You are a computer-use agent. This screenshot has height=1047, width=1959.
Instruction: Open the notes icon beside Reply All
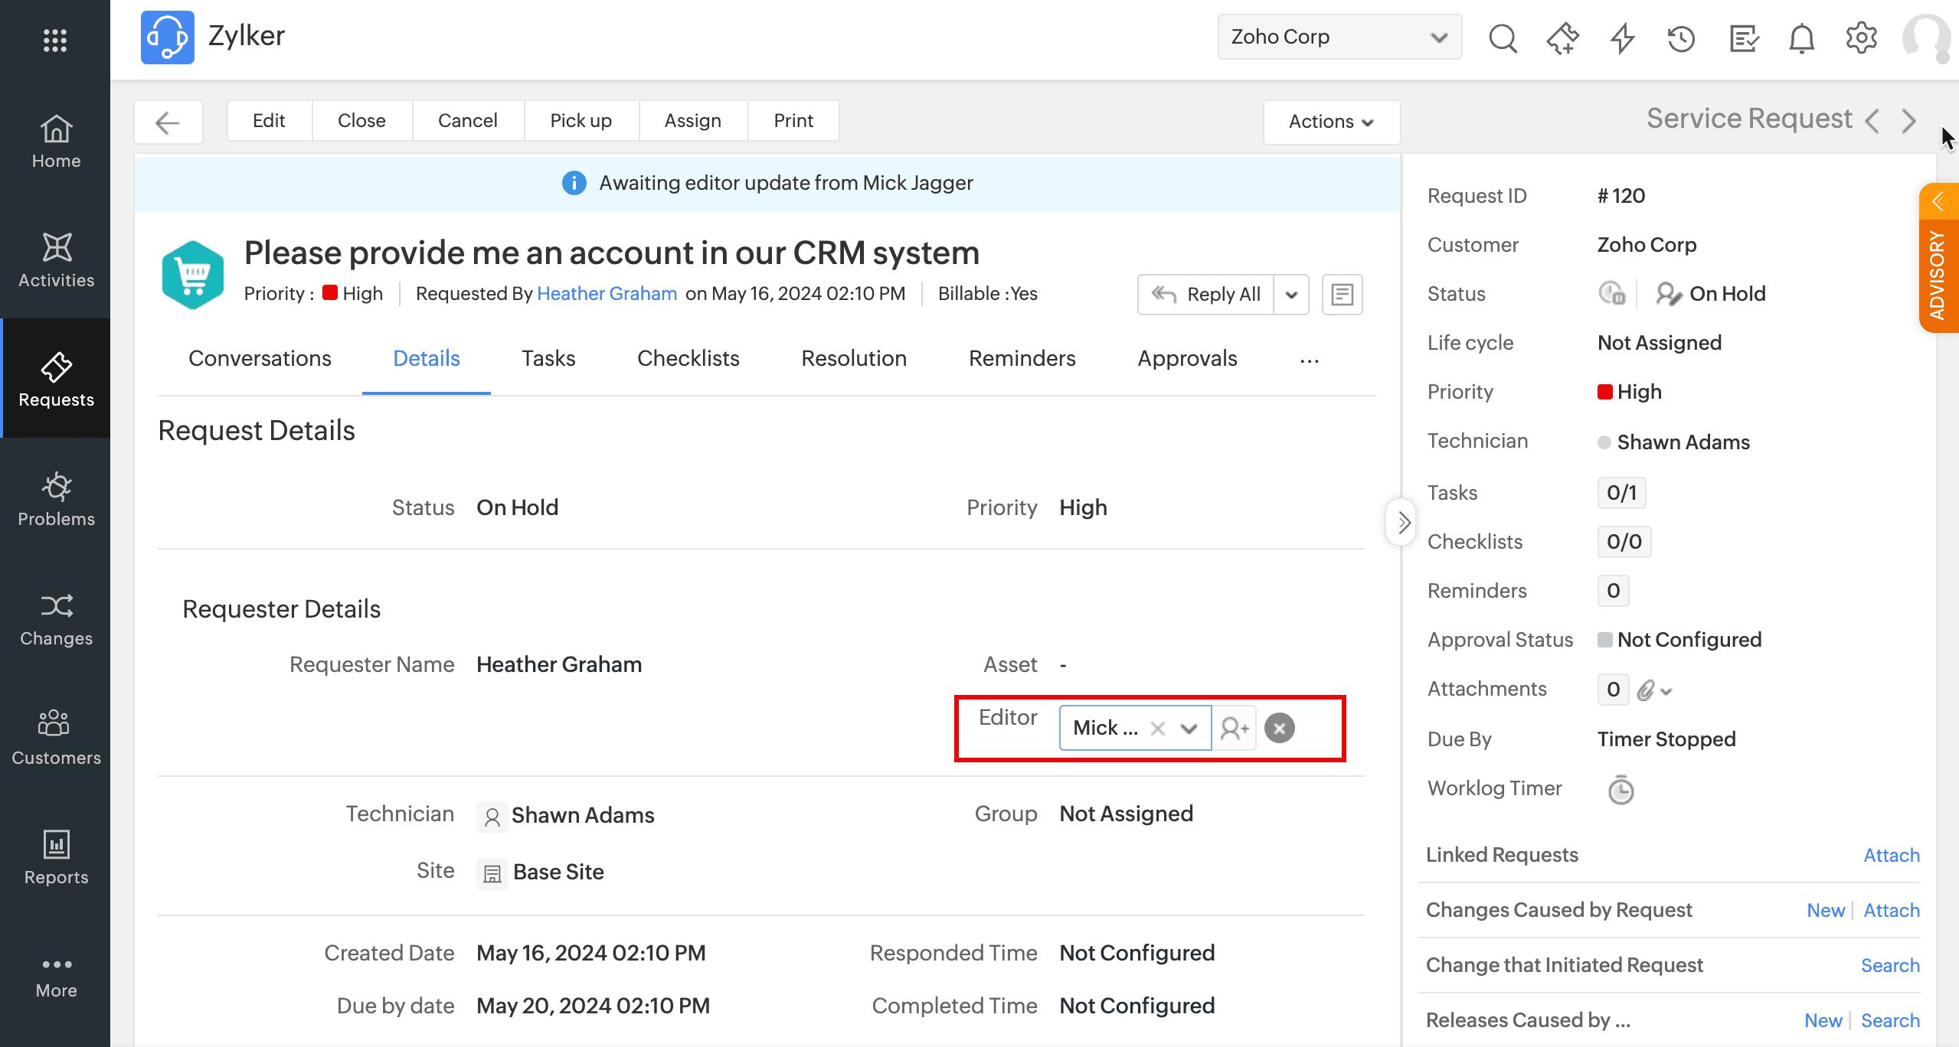point(1342,295)
